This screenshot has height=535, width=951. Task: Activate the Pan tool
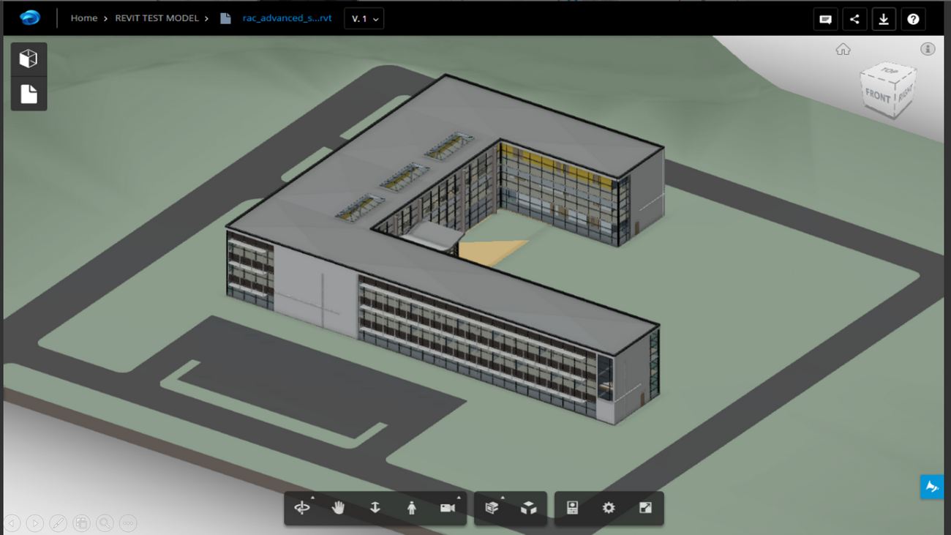coord(337,507)
